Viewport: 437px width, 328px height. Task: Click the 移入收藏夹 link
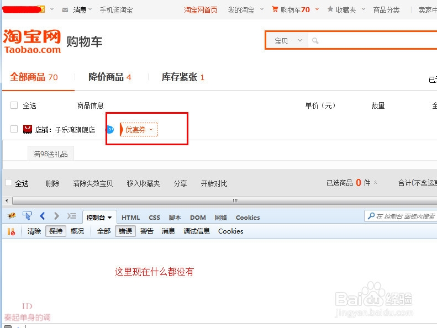[143, 183]
